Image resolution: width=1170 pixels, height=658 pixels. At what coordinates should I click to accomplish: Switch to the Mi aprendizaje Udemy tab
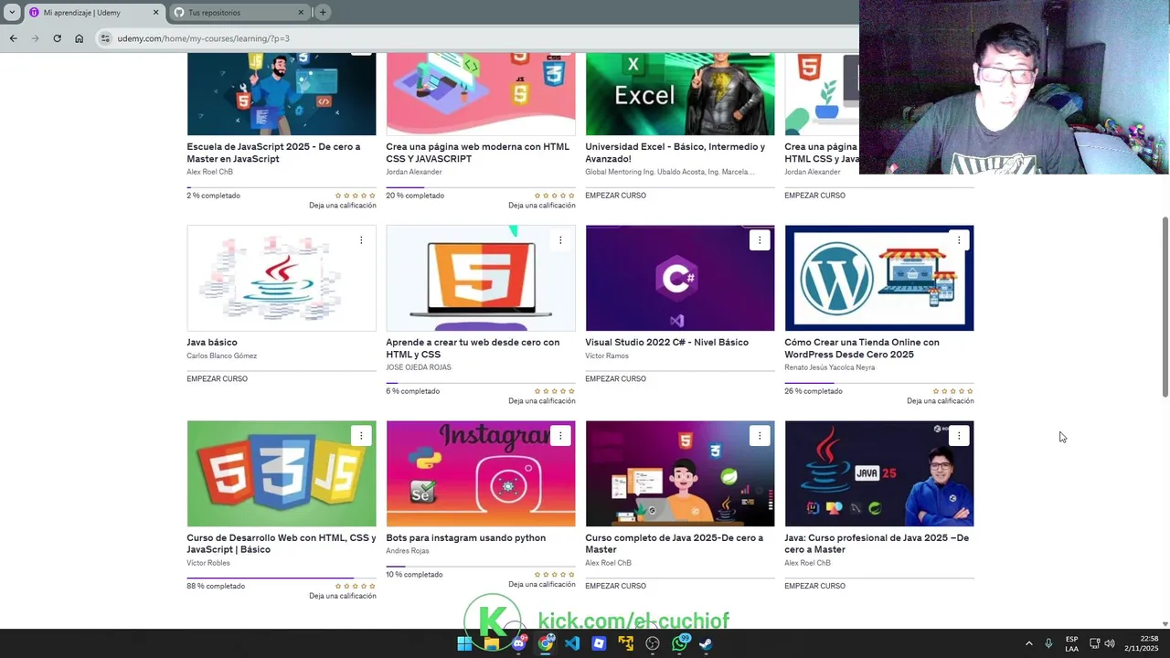click(x=93, y=13)
